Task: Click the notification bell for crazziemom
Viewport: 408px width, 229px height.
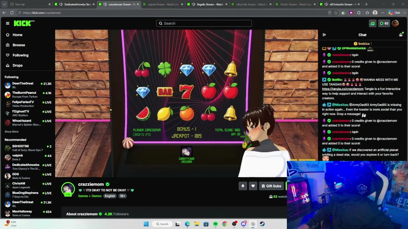Action: click(243, 186)
